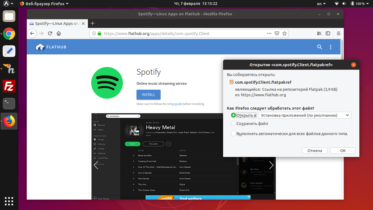Open the HexChat dock icon
The image size is (373, 210).
tap(9, 69)
